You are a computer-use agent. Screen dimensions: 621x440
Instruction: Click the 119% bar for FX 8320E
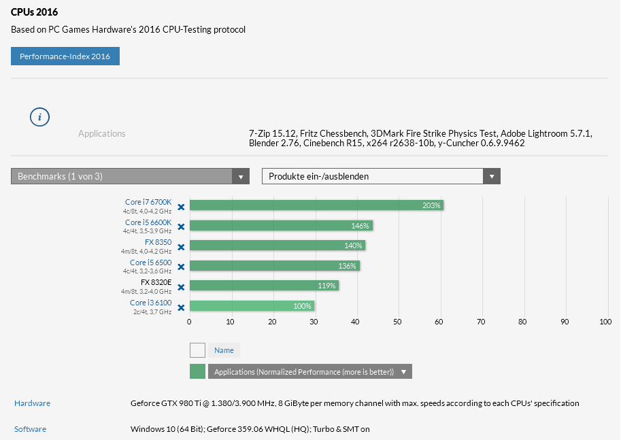tap(264, 286)
